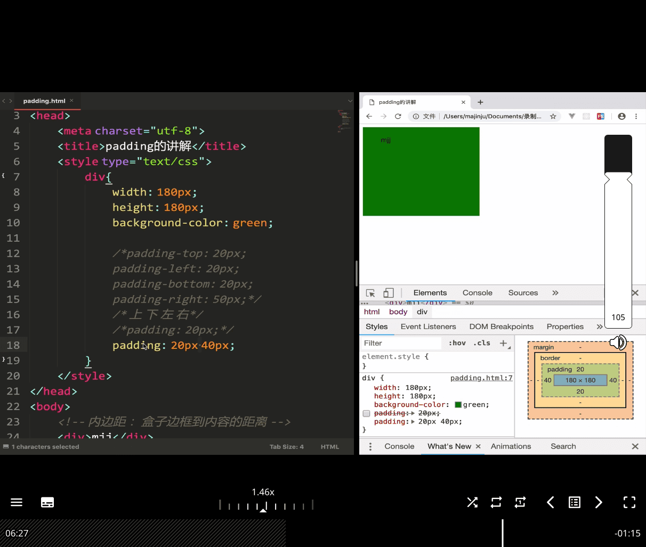
Task: Activate DevTools inspect element picker
Action: (x=370, y=293)
